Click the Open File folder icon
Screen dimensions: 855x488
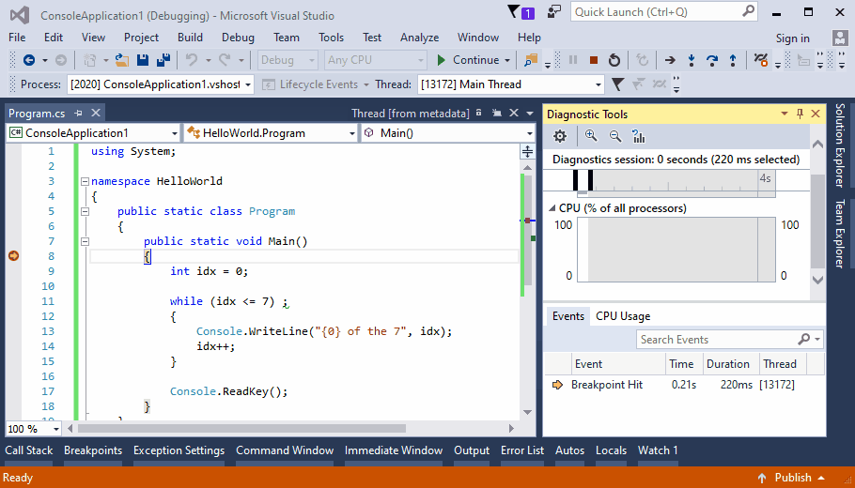click(121, 60)
